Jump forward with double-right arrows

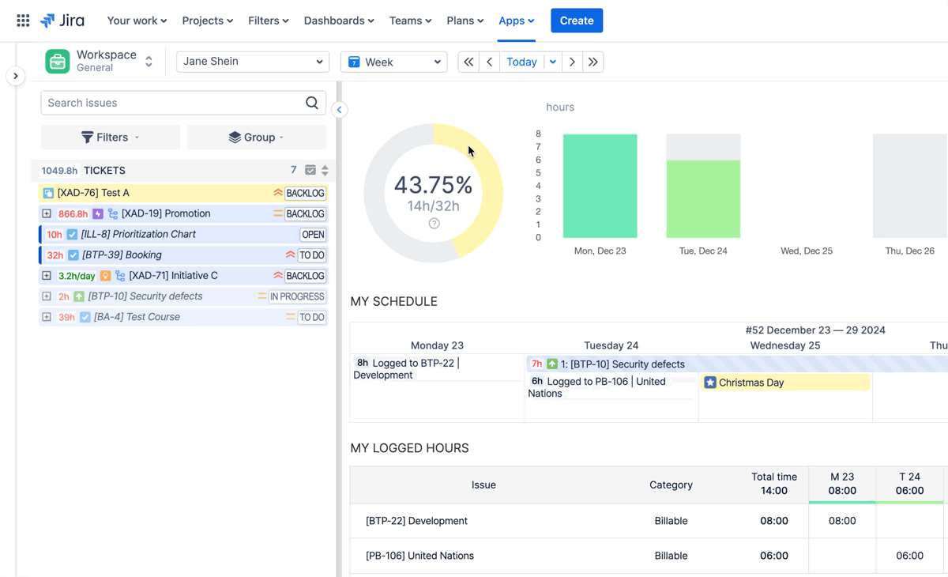(593, 62)
